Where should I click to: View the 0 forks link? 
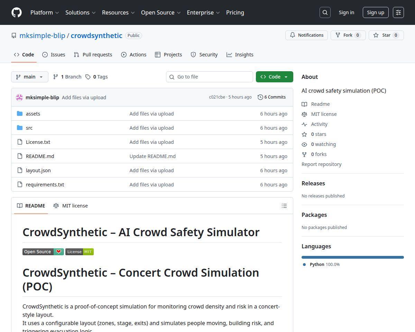pyautogui.click(x=314, y=154)
